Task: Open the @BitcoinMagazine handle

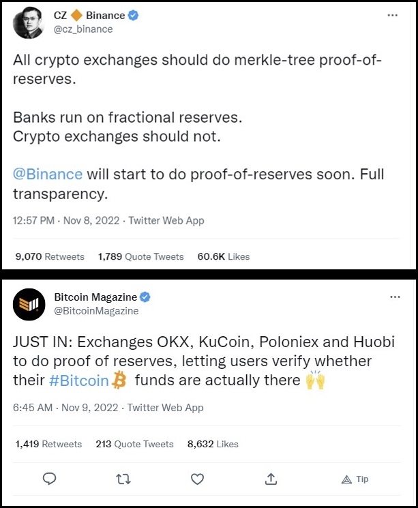Action: point(96,310)
